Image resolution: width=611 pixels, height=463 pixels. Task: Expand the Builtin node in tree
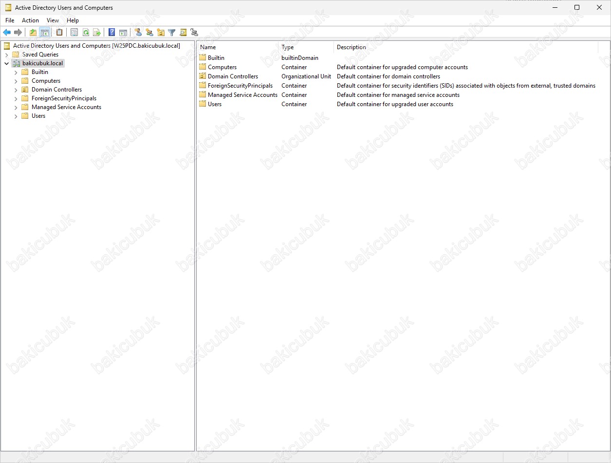pyautogui.click(x=16, y=72)
